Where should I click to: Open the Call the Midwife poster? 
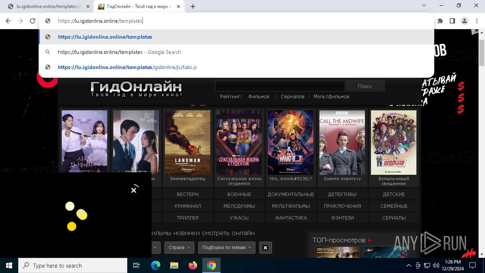(x=342, y=143)
